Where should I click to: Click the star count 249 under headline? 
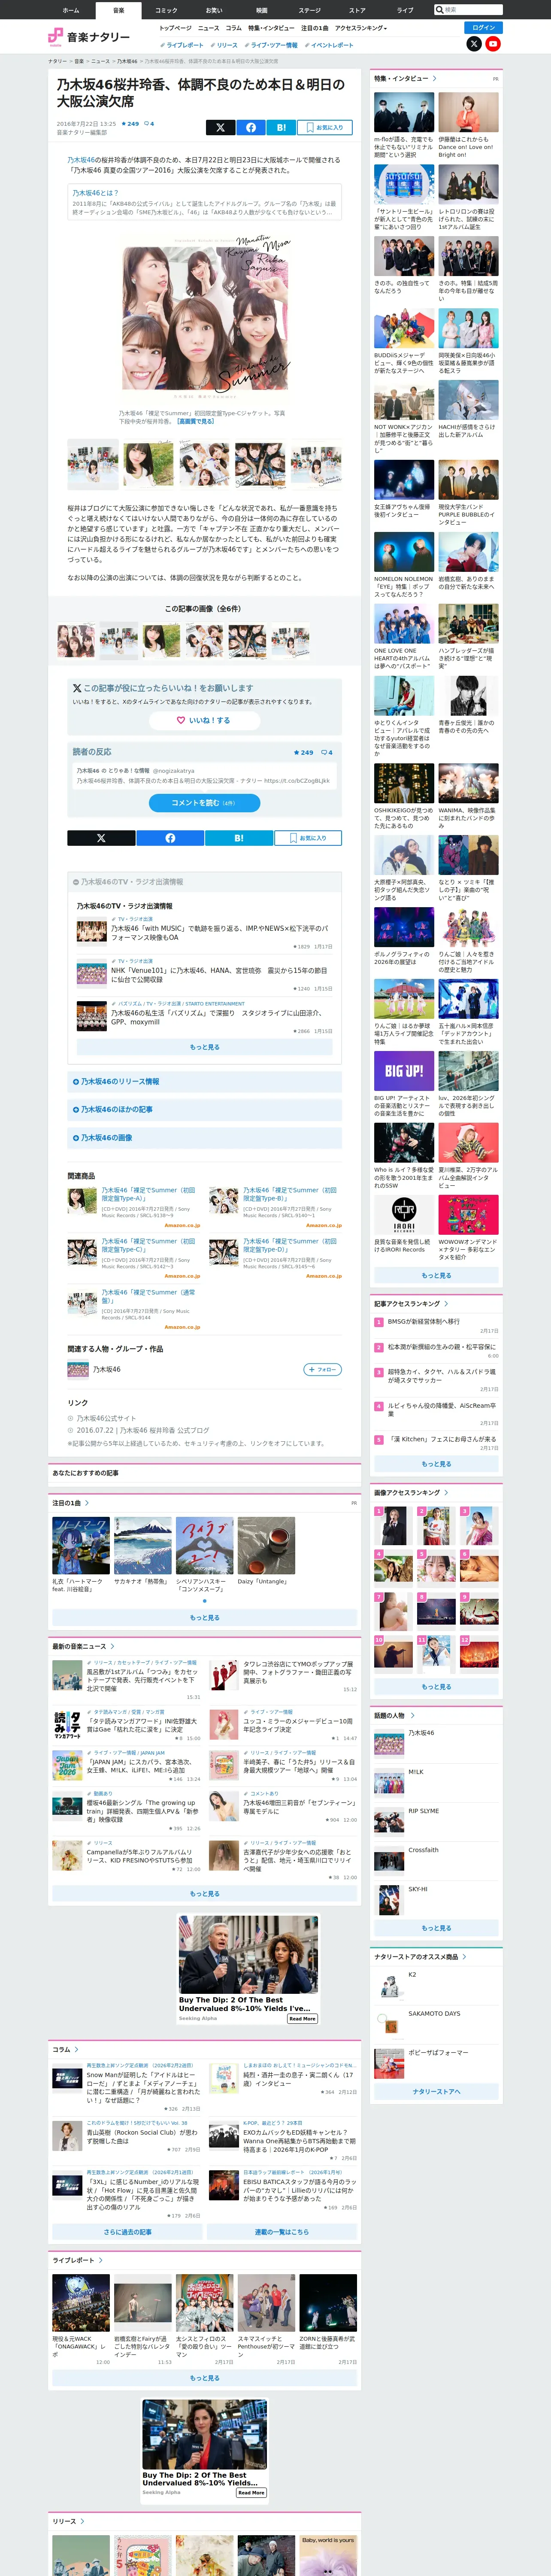[131, 124]
